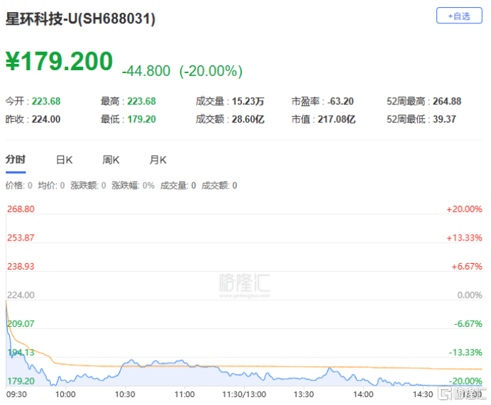Click the 52周最高 value 264.88

coord(447,101)
